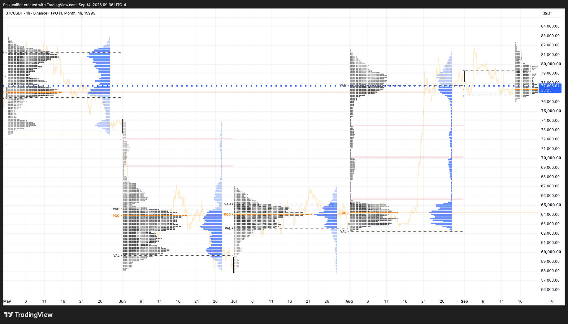
Task: Click the 62,000.00 price axis label
Action: pos(550,233)
